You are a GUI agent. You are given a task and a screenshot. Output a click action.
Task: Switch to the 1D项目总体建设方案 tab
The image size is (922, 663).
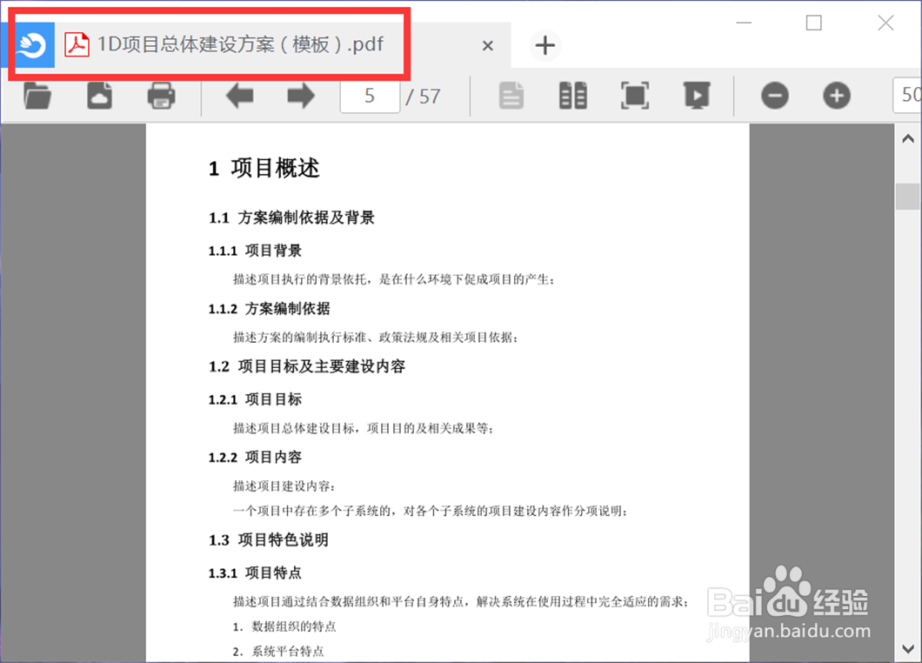click(261, 44)
